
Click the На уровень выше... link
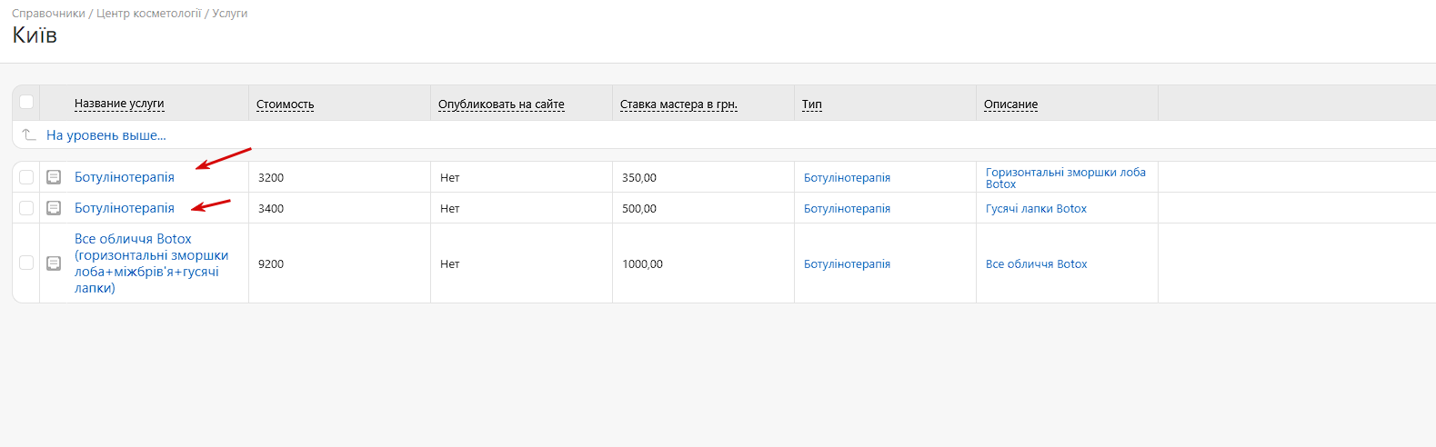105,135
